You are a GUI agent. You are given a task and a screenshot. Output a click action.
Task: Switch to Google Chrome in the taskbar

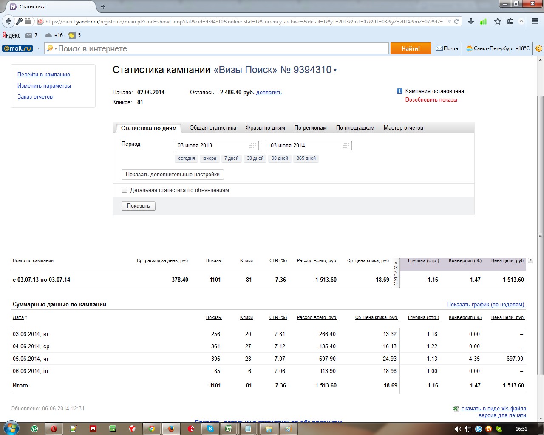pos(152,429)
